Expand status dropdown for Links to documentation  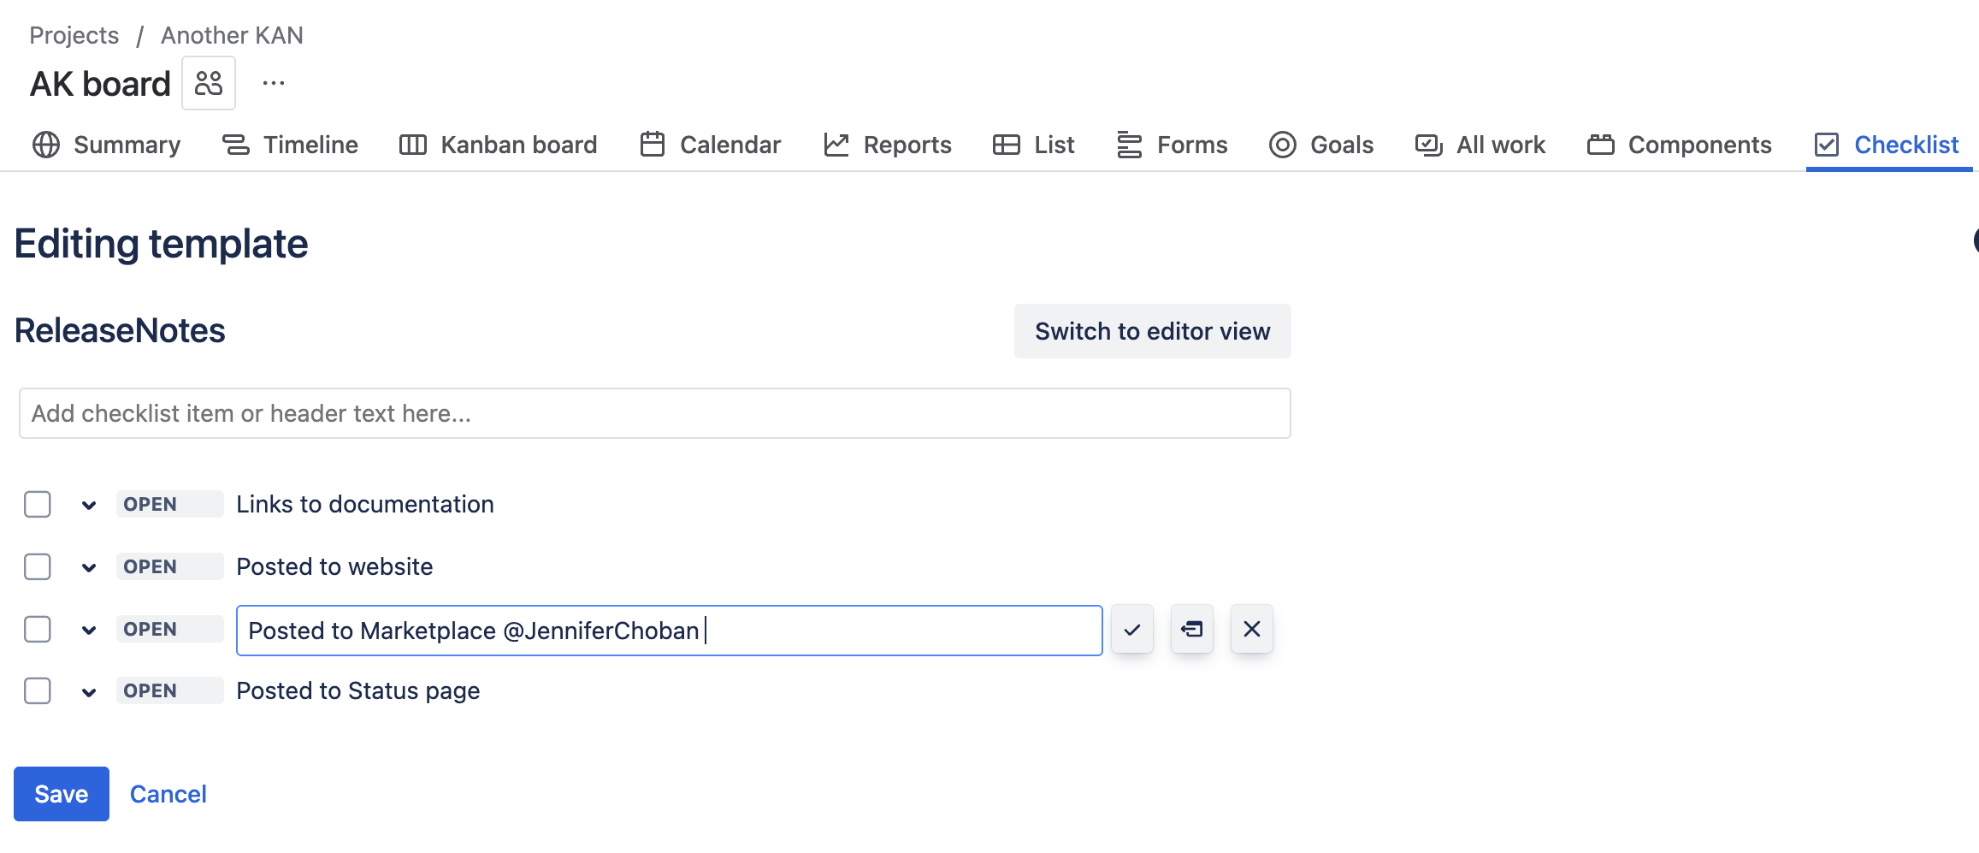click(x=89, y=506)
